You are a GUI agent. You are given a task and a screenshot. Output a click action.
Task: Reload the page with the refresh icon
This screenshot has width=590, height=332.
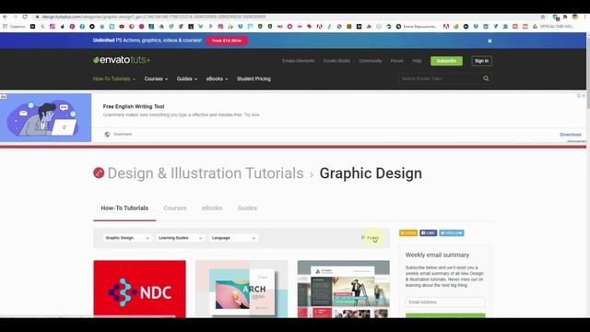tap(25, 17)
